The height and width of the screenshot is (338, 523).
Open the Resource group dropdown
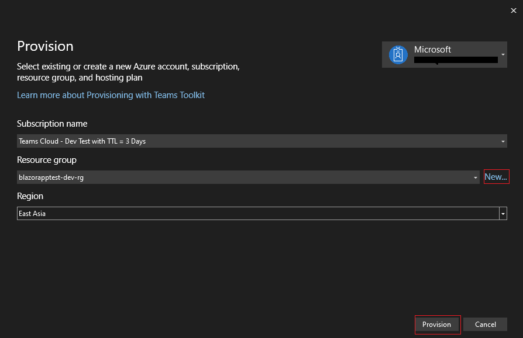pyautogui.click(x=248, y=177)
